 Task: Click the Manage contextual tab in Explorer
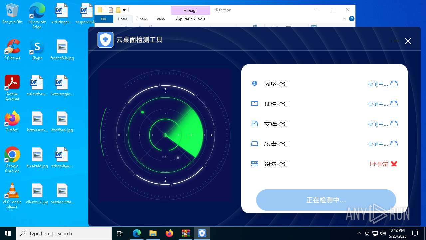tap(190, 11)
